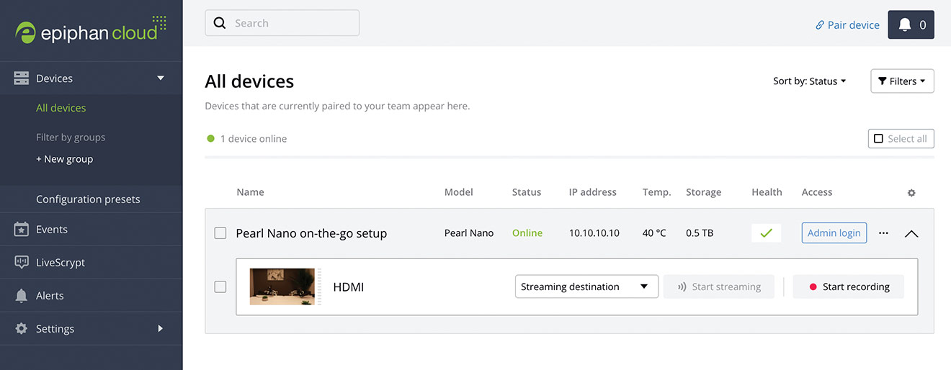Open the Streaming destination dropdown
The image size is (951, 370).
(586, 286)
